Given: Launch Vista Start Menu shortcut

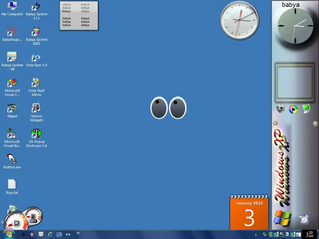Looking at the screenshot, I should (36, 87).
